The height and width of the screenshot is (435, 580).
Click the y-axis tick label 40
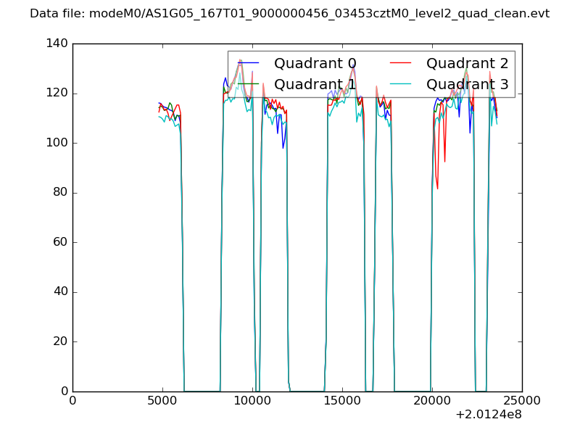tap(63, 292)
